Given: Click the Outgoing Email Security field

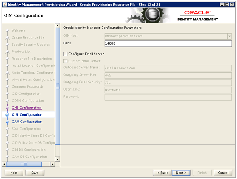Looking at the screenshot, I should (x=168, y=83).
